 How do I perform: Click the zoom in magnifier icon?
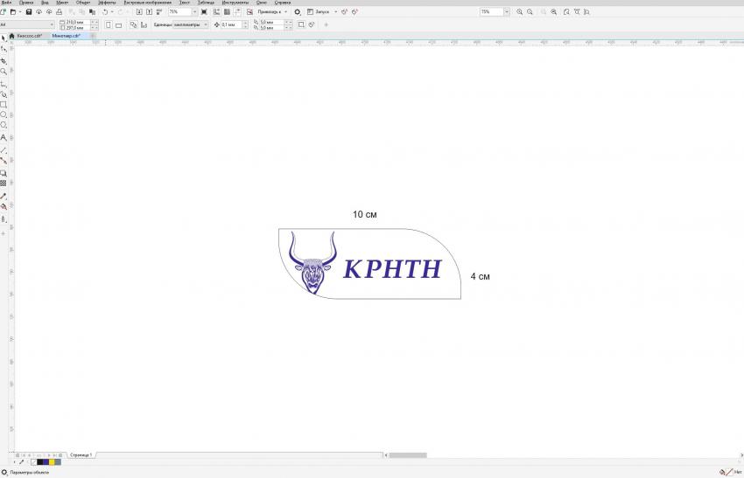point(520,12)
